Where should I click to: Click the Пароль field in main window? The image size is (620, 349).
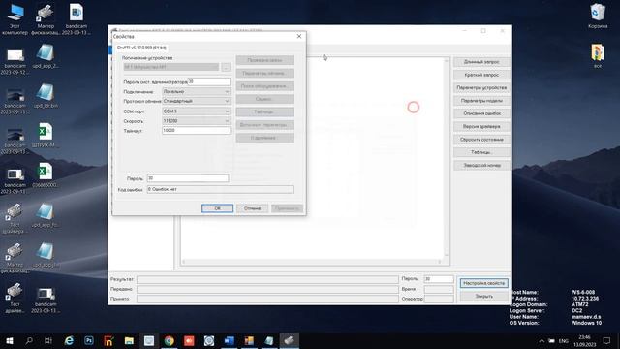click(x=439, y=279)
